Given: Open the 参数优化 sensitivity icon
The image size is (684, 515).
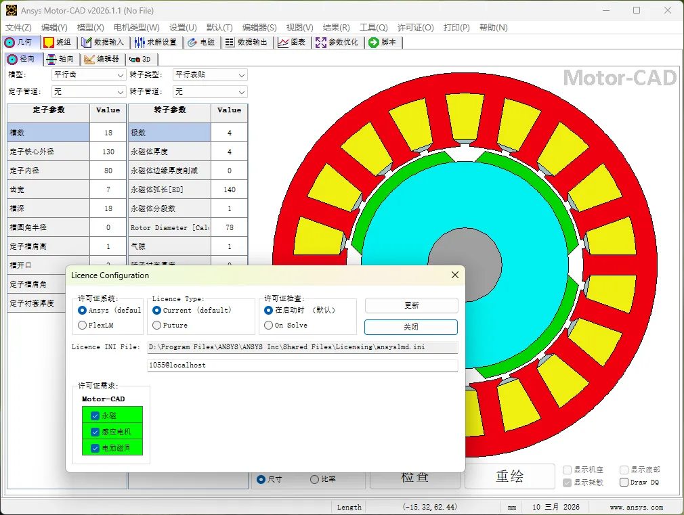Looking at the screenshot, I should point(321,43).
